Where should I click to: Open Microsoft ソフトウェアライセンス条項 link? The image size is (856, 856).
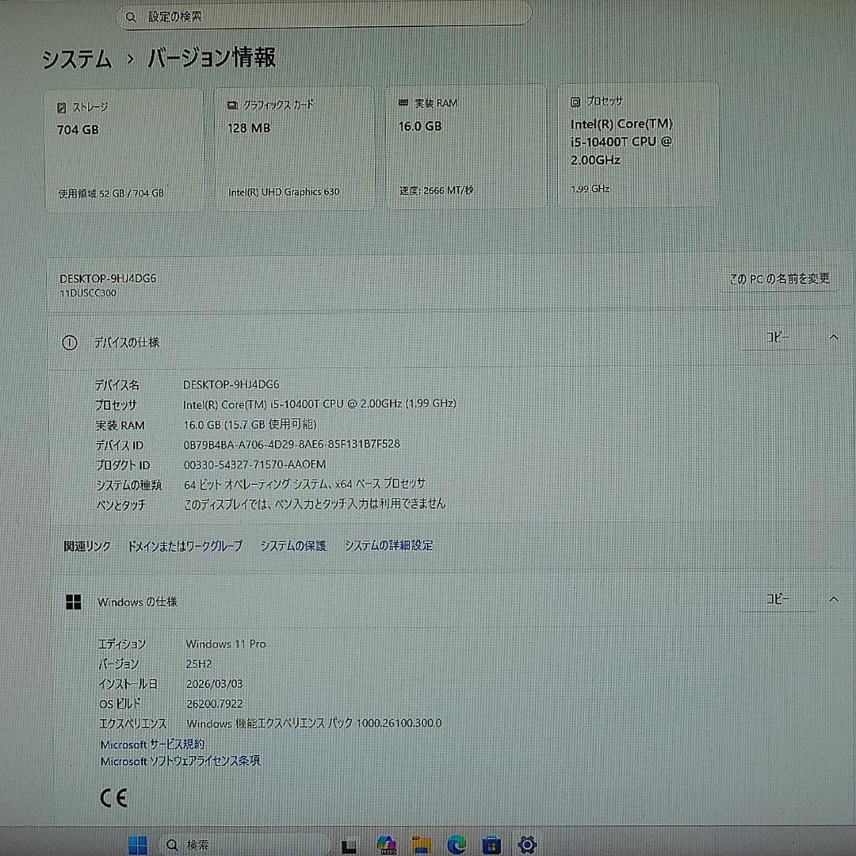pyautogui.click(x=180, y=761)
